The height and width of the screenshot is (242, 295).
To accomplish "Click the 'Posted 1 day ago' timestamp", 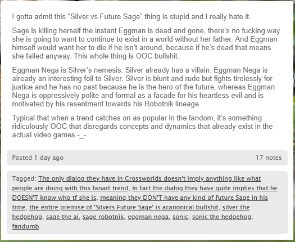I will click(38, 158).
